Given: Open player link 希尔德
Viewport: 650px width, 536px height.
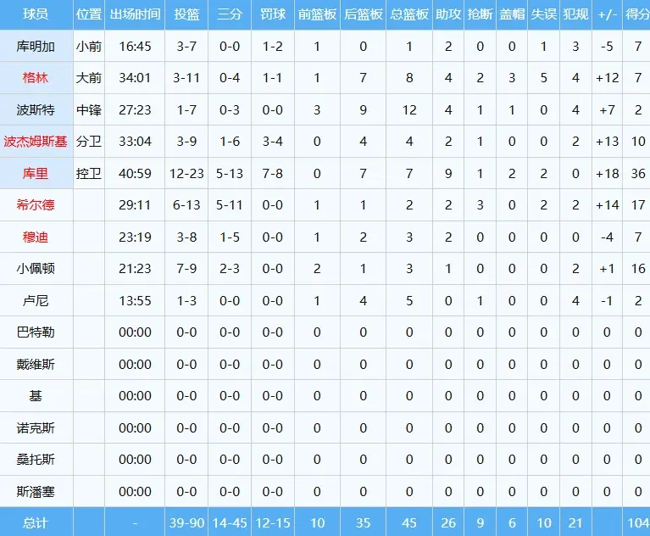Looking at the screenshot, I should (x=36, y=205).
